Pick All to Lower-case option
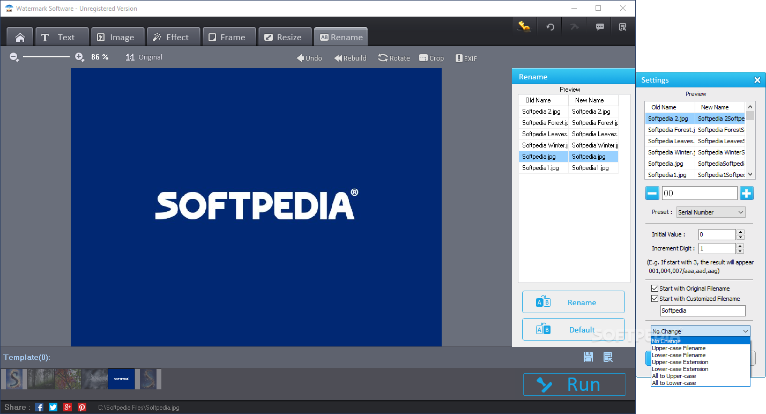766x414 pixels. click(x=701, y=383)
